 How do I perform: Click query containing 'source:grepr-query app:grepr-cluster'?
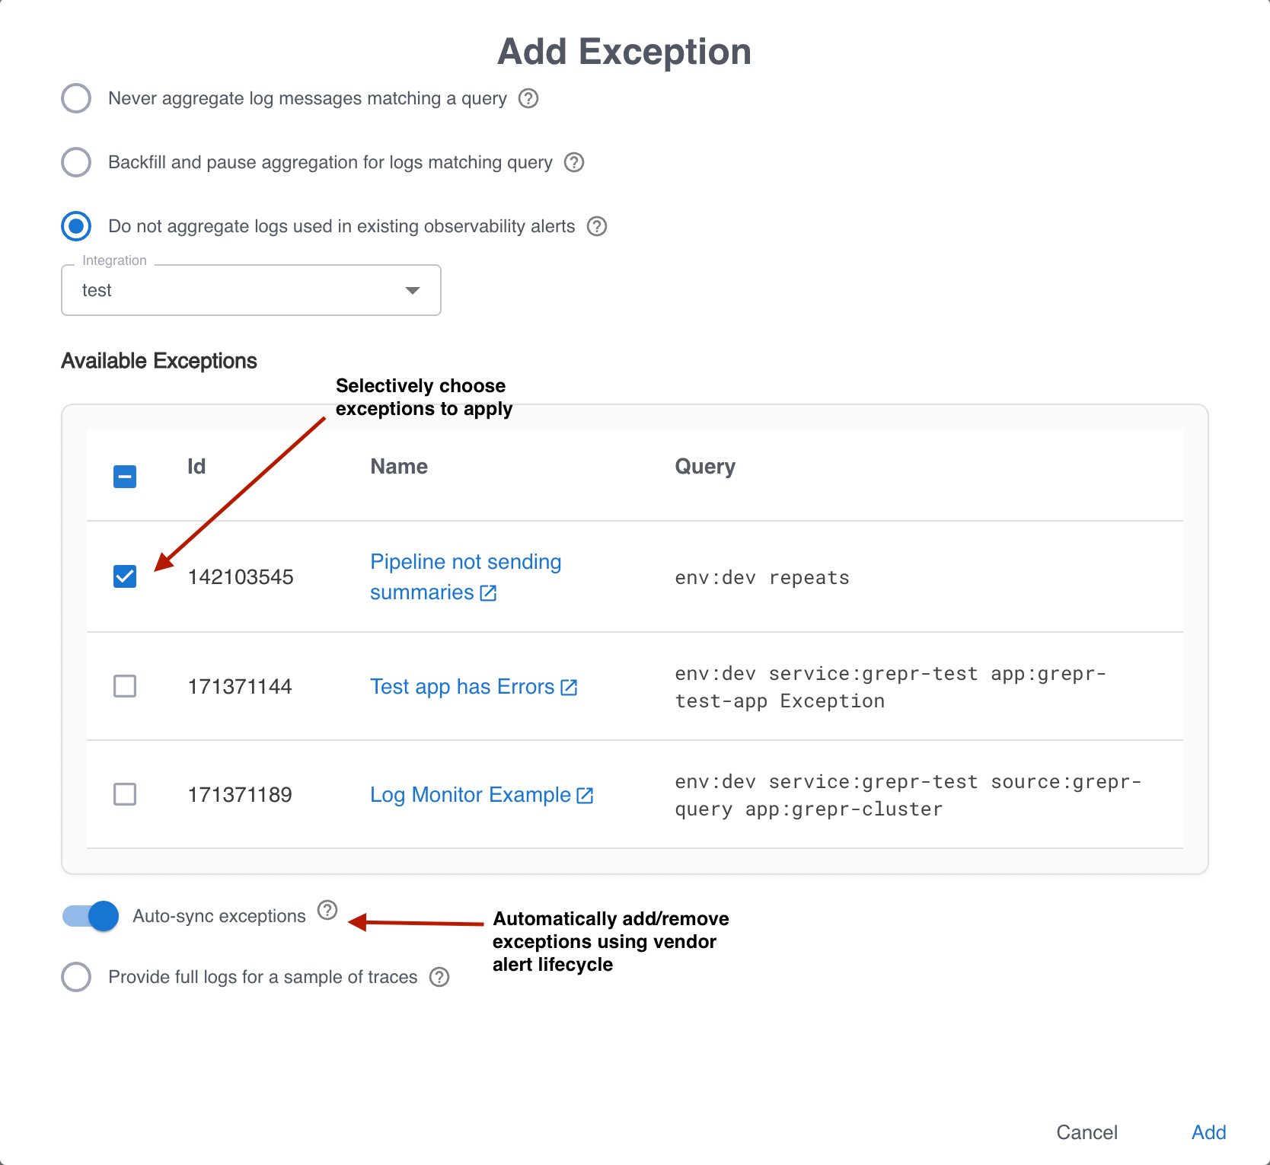(908, 796)
